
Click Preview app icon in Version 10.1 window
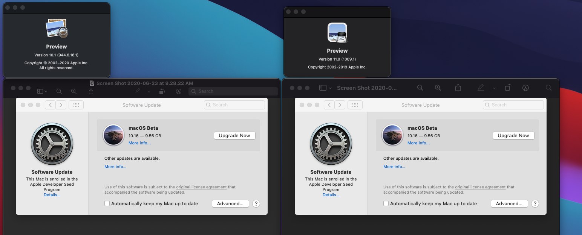57,29
